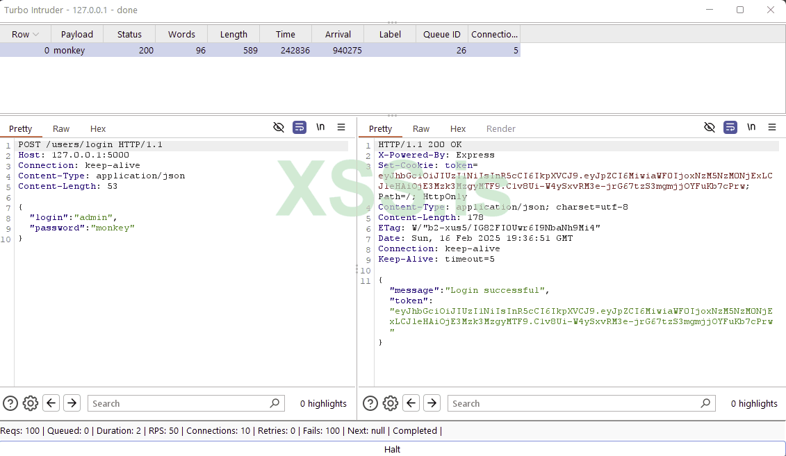
Task: Sort results by Queue ID column
Action: tap(441, 34)
